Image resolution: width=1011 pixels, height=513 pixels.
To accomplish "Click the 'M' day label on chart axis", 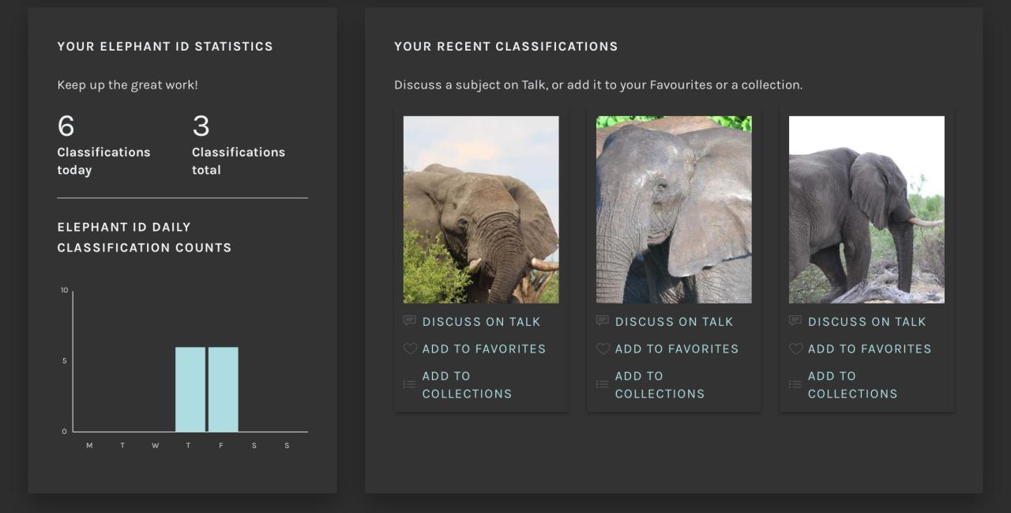I will 89,446.
